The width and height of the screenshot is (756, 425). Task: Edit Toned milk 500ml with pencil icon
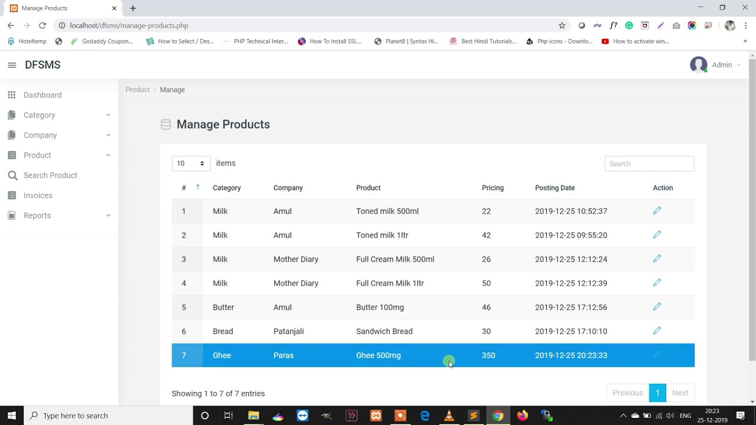pos(657,211)
